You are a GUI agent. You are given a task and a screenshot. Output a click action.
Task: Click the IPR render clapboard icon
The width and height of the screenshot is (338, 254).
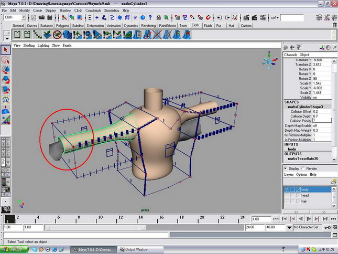pyautogui.click(x=254, y=18)
